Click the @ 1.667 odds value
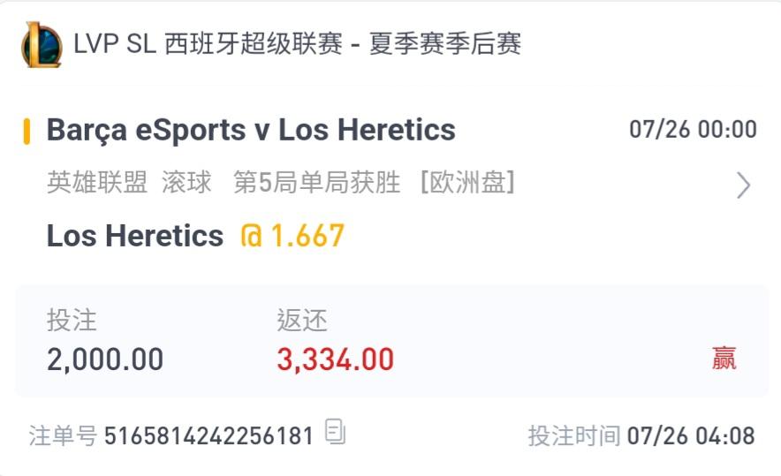The image size is (781, 476). click(x=292, y=236)
